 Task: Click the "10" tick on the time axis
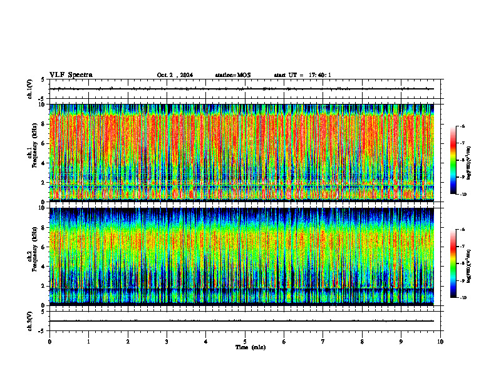440,342
